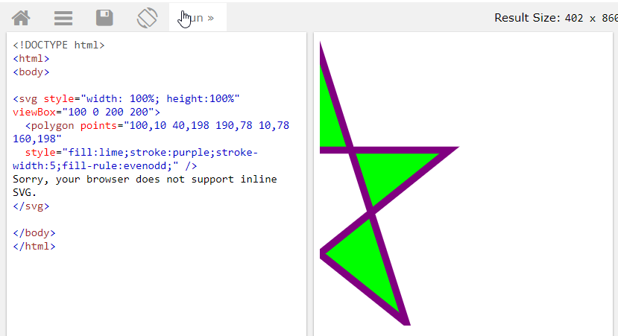618x336 pixels.
Task: Open the hamburger menu icon
Action: pyautogui.click(x=63, y=18)
